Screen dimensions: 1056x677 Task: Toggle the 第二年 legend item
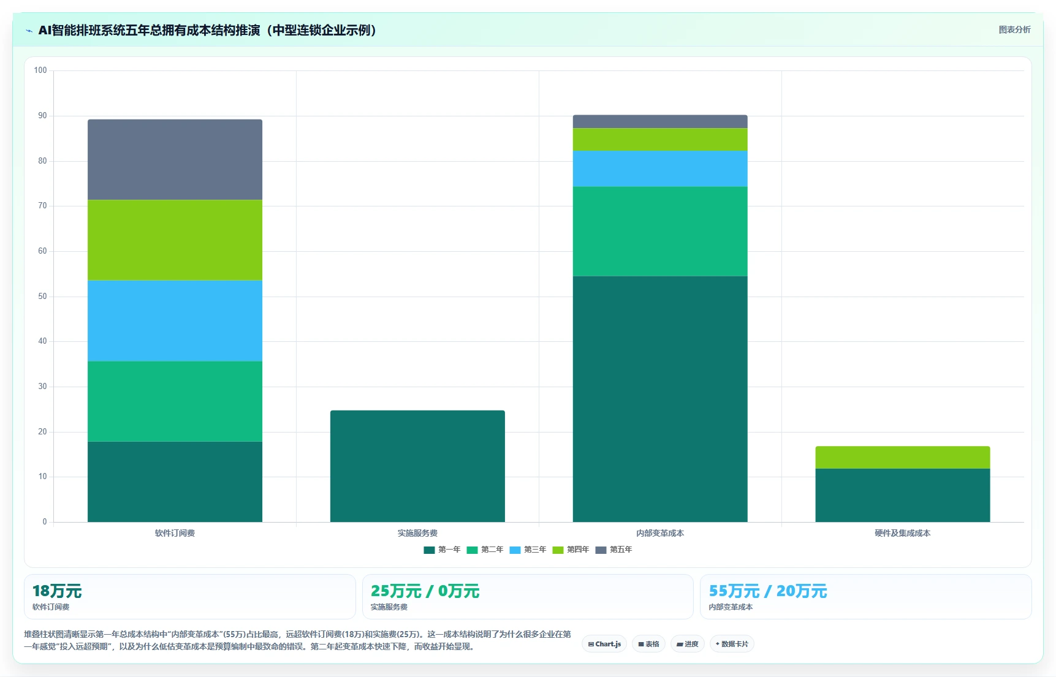(x=485, y=550)
